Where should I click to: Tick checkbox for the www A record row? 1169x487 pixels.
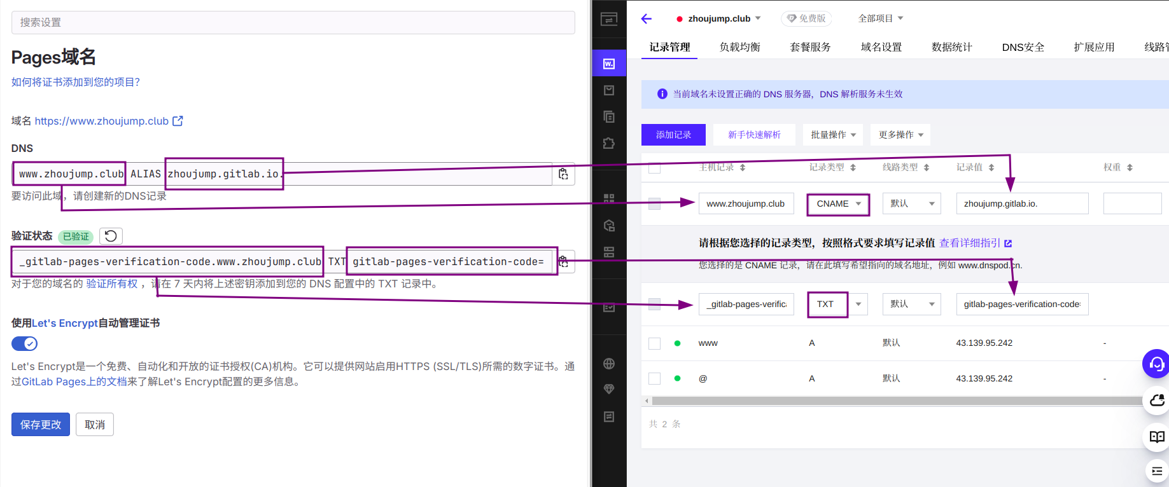coord(654,343)
